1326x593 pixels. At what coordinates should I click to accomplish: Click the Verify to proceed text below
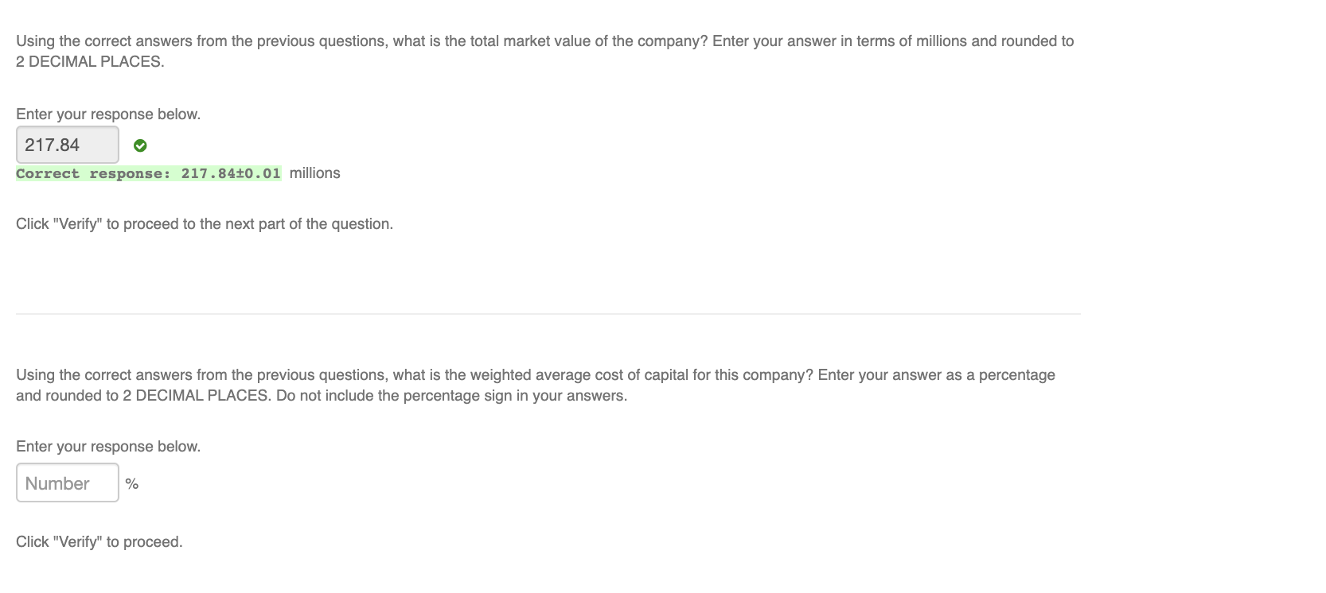pos(99,541)
